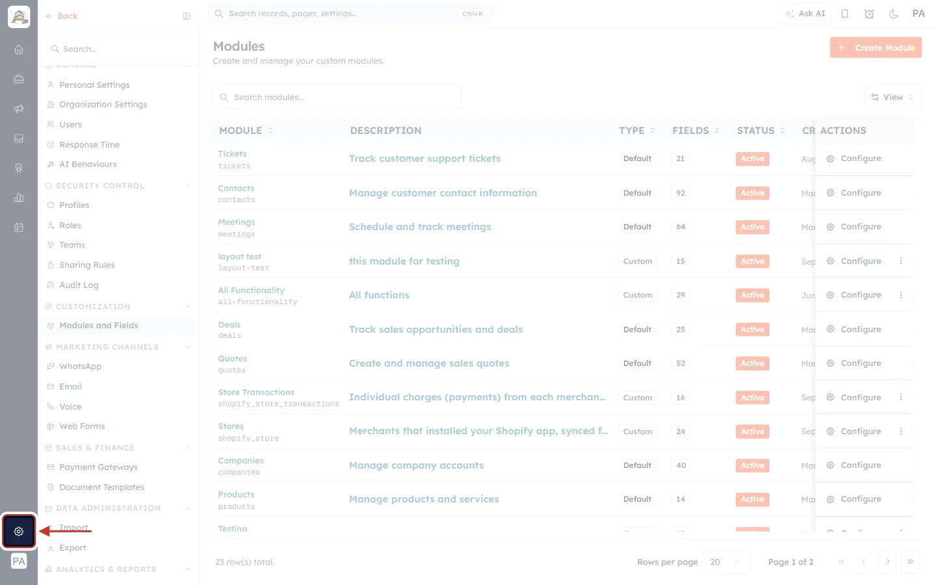Open the PA profile avatar in top bar
Image resolution: width=936 pixels, height=585 pixels.
pyautogui.click(x=918, y=14)
